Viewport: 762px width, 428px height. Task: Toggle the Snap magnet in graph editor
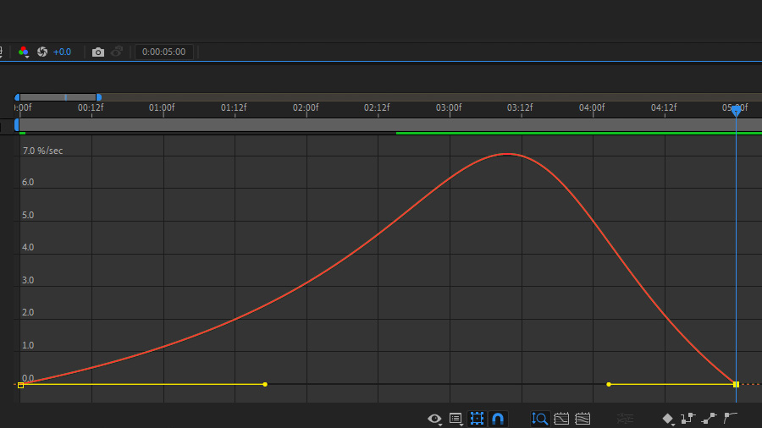tap(498, 419)
